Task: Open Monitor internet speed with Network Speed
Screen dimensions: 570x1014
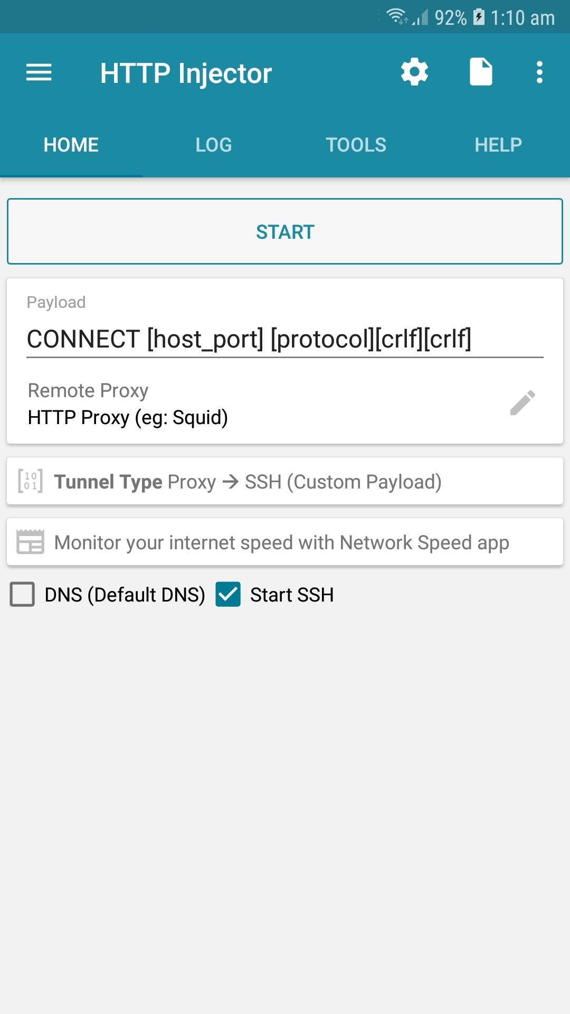Action: point(285,542)
